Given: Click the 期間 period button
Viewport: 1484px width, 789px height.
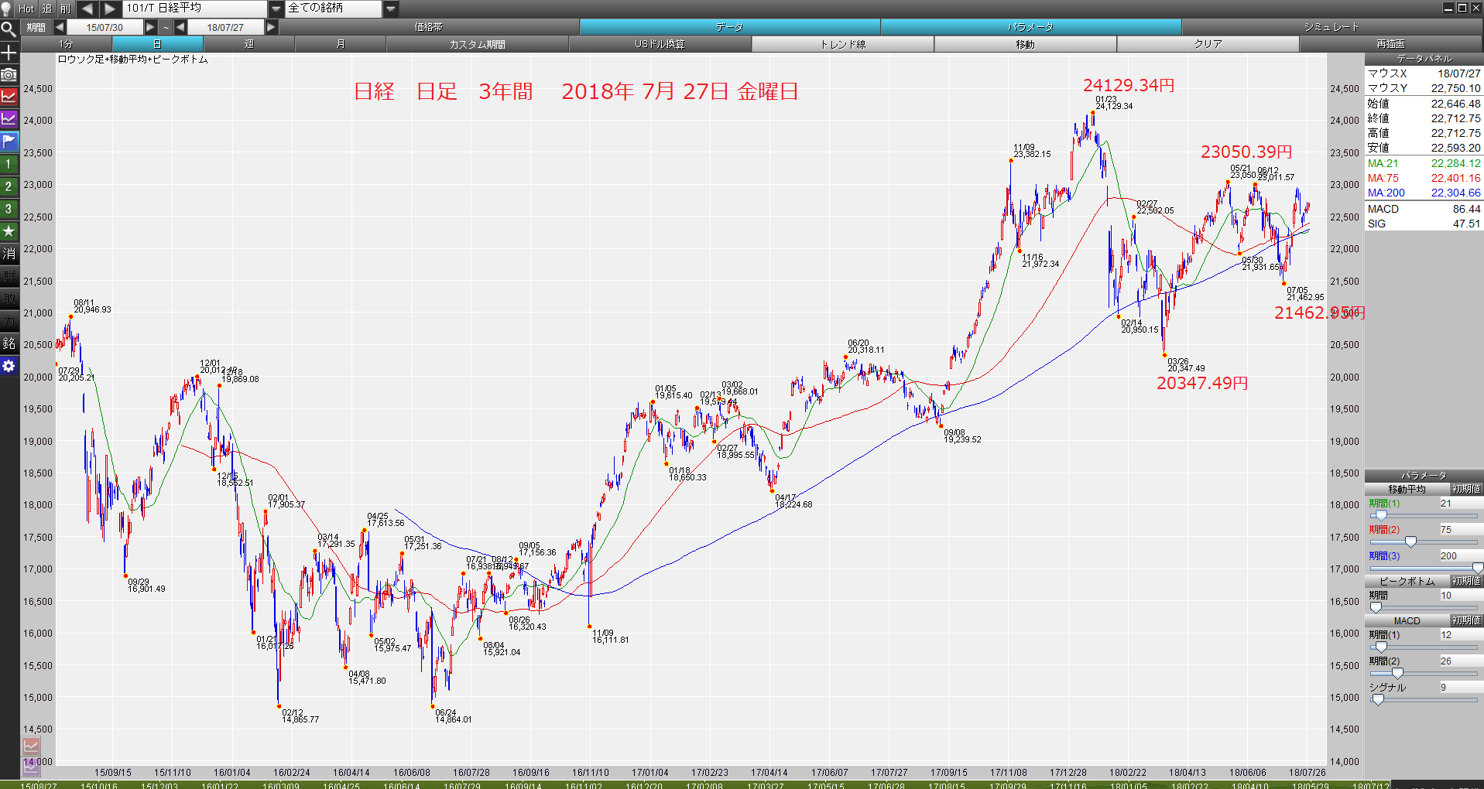Looking at the screenshot, I should pyautogui.click(x=36, y=27).
